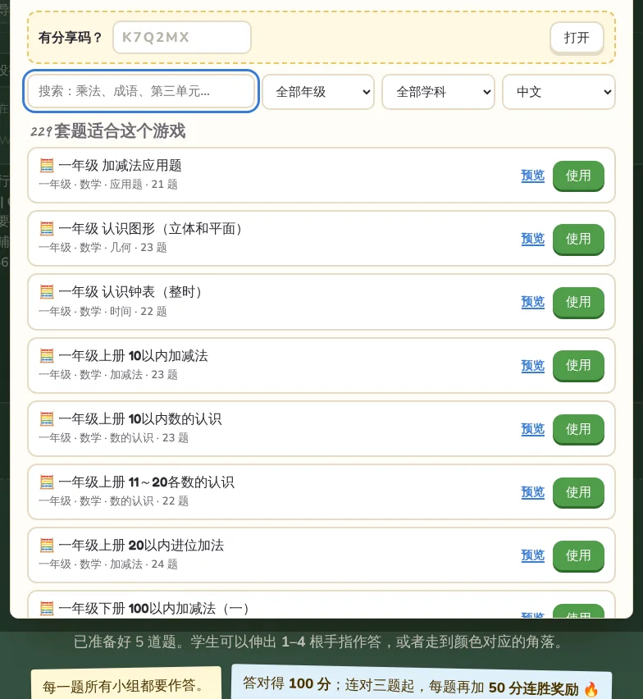Click the abacus icon beside 一年级上册 10以内数的认识
643x699 pixels.
(x=47, y=419)
